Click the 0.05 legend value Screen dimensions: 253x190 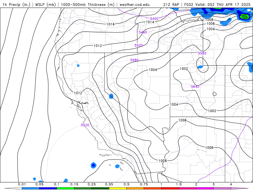tap(39, 184)
